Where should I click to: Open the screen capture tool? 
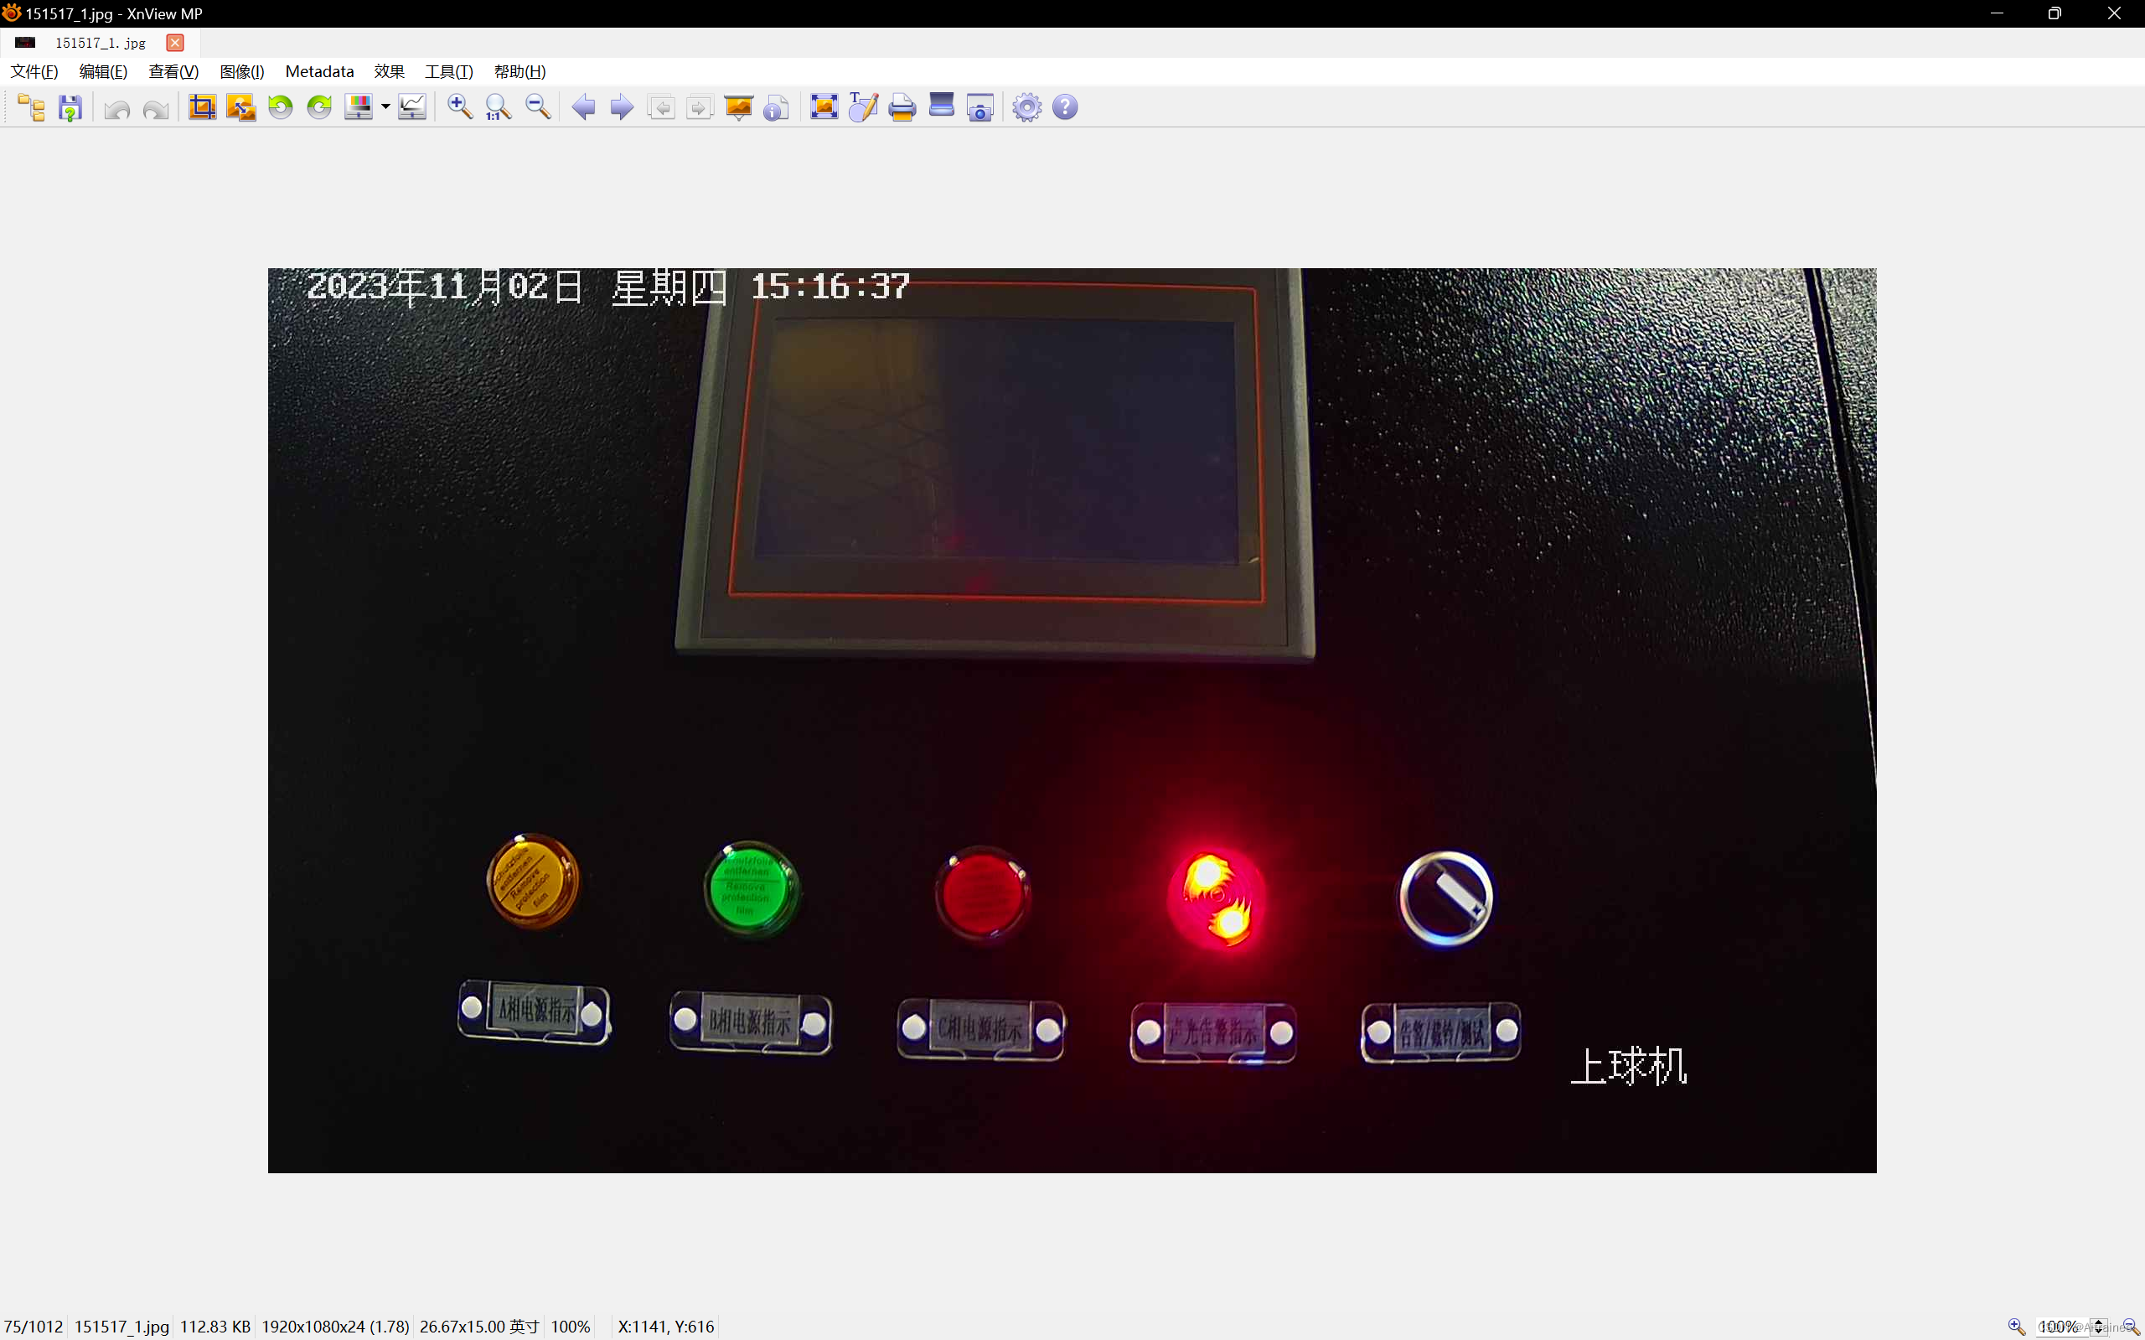(x=980, y=106)
